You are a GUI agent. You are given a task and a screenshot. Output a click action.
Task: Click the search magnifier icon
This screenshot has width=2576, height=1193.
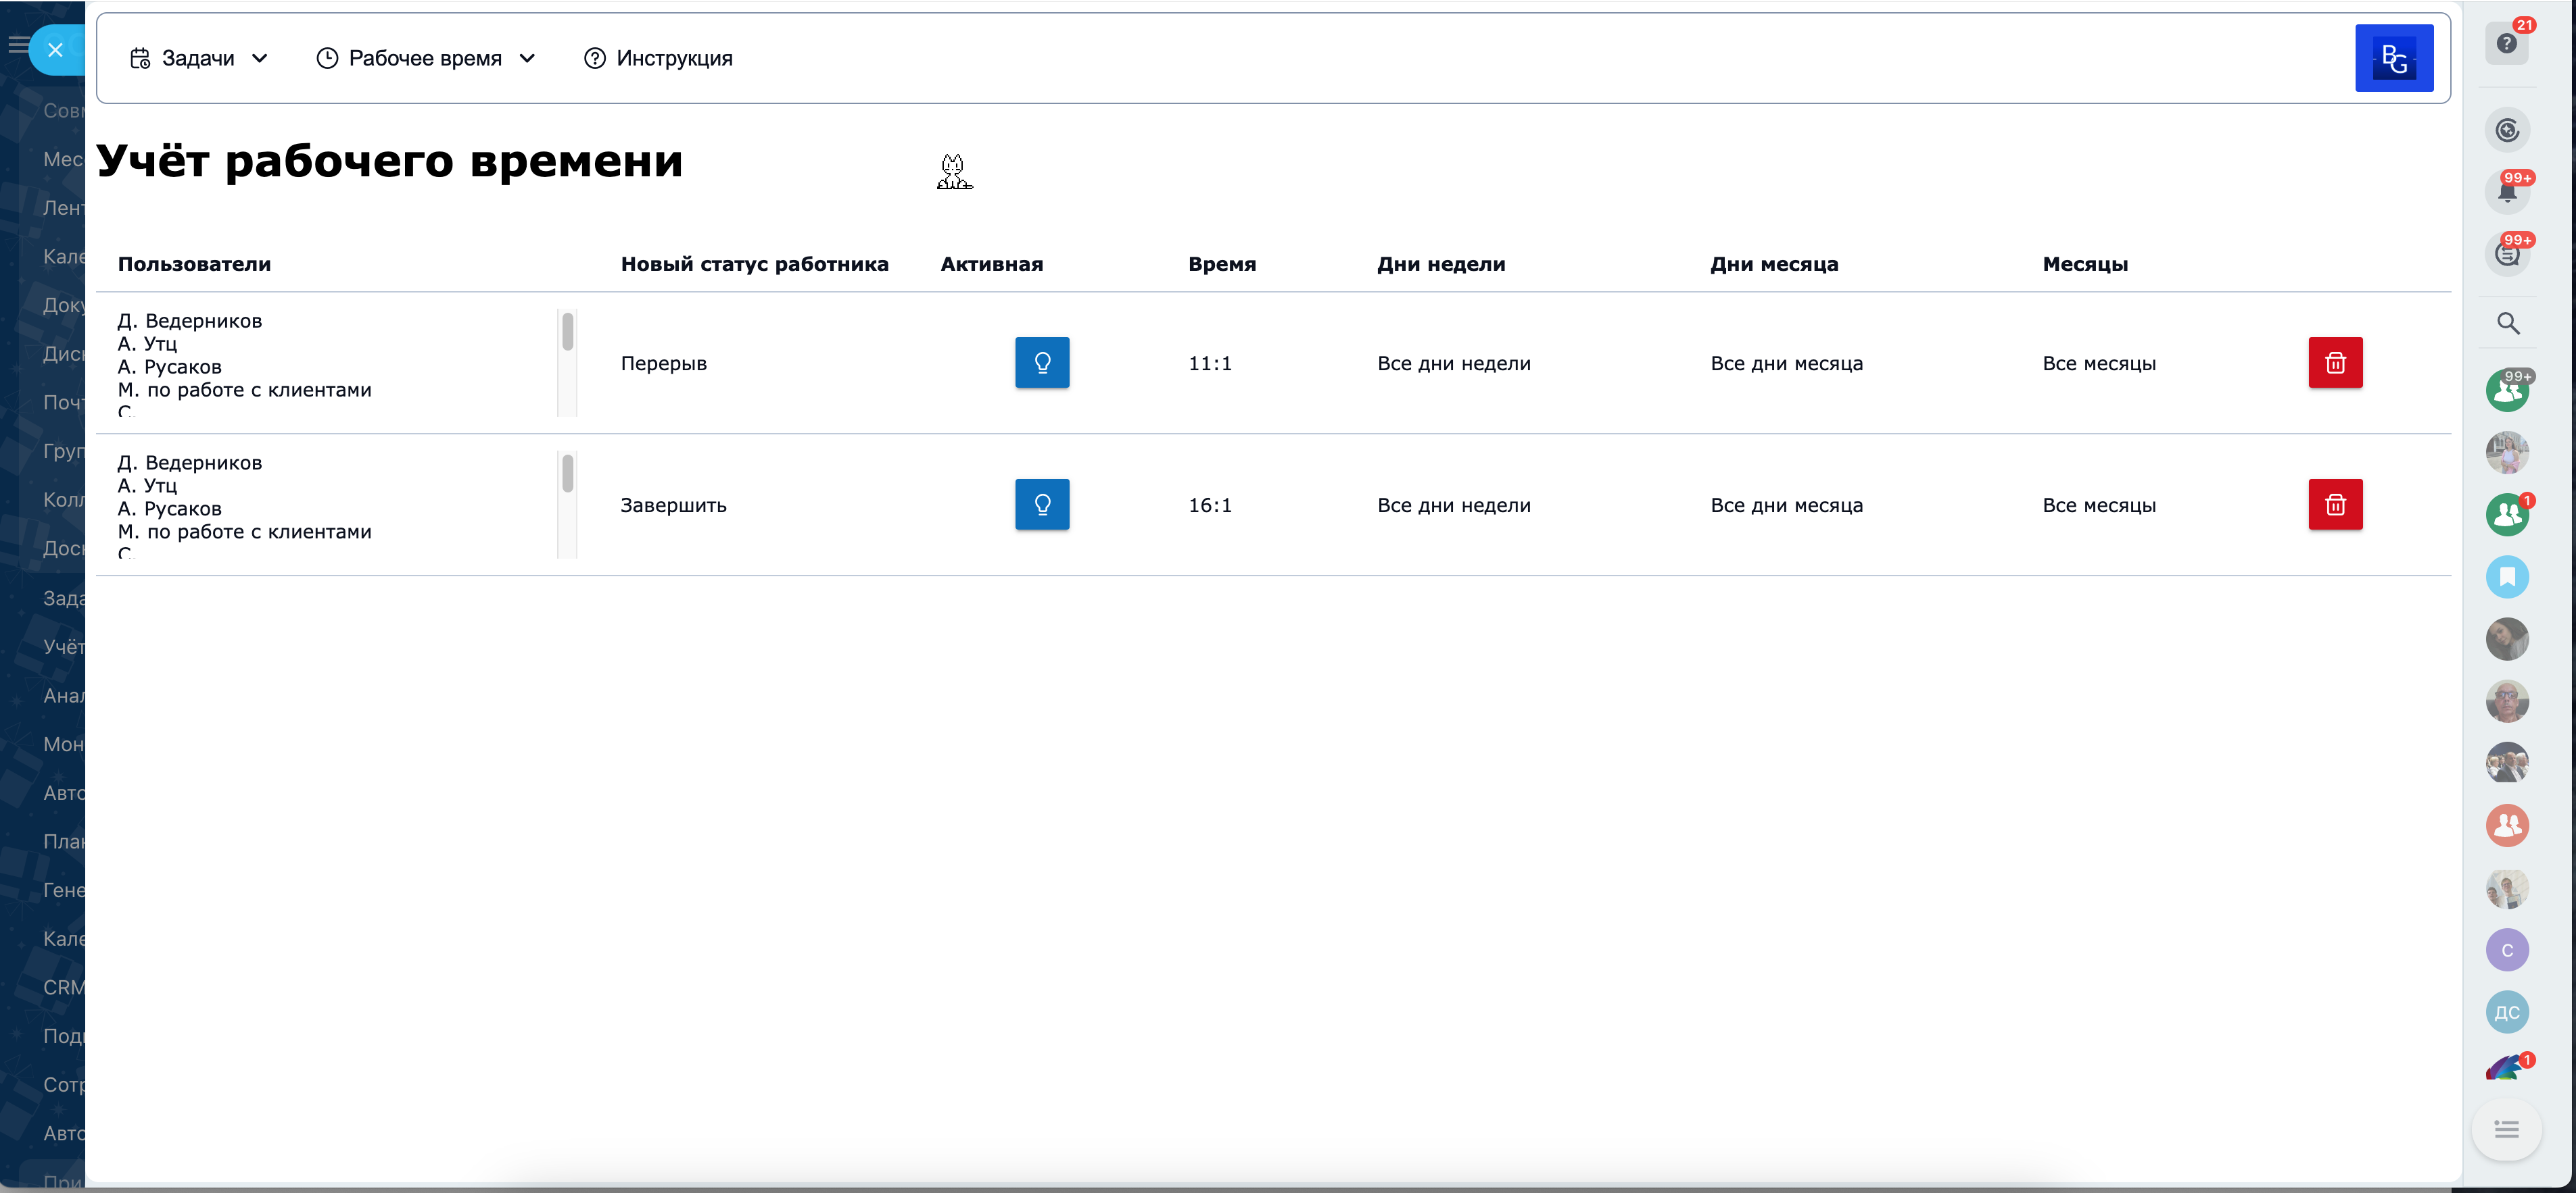click(x=2507, y=324)
